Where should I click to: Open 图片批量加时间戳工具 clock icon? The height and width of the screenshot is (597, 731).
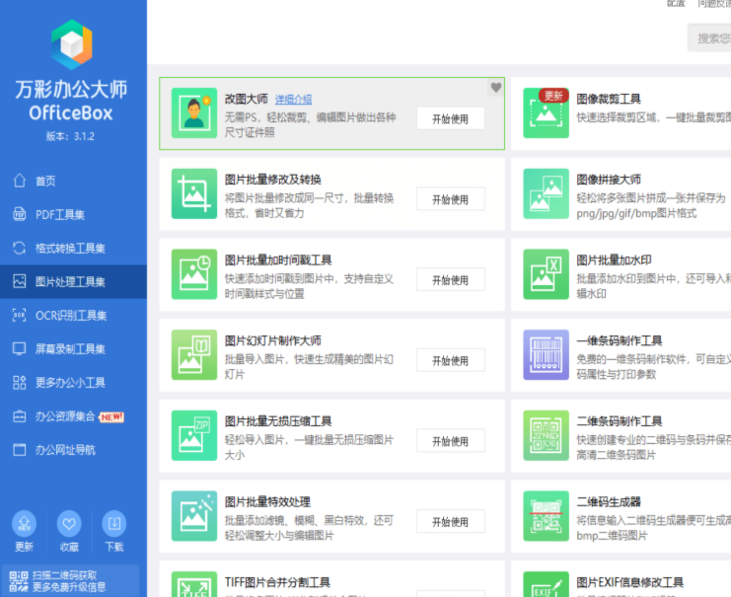(194, 274)
